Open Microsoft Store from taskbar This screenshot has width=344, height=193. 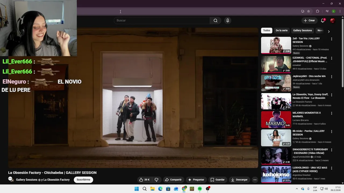[x=168, y=189]
